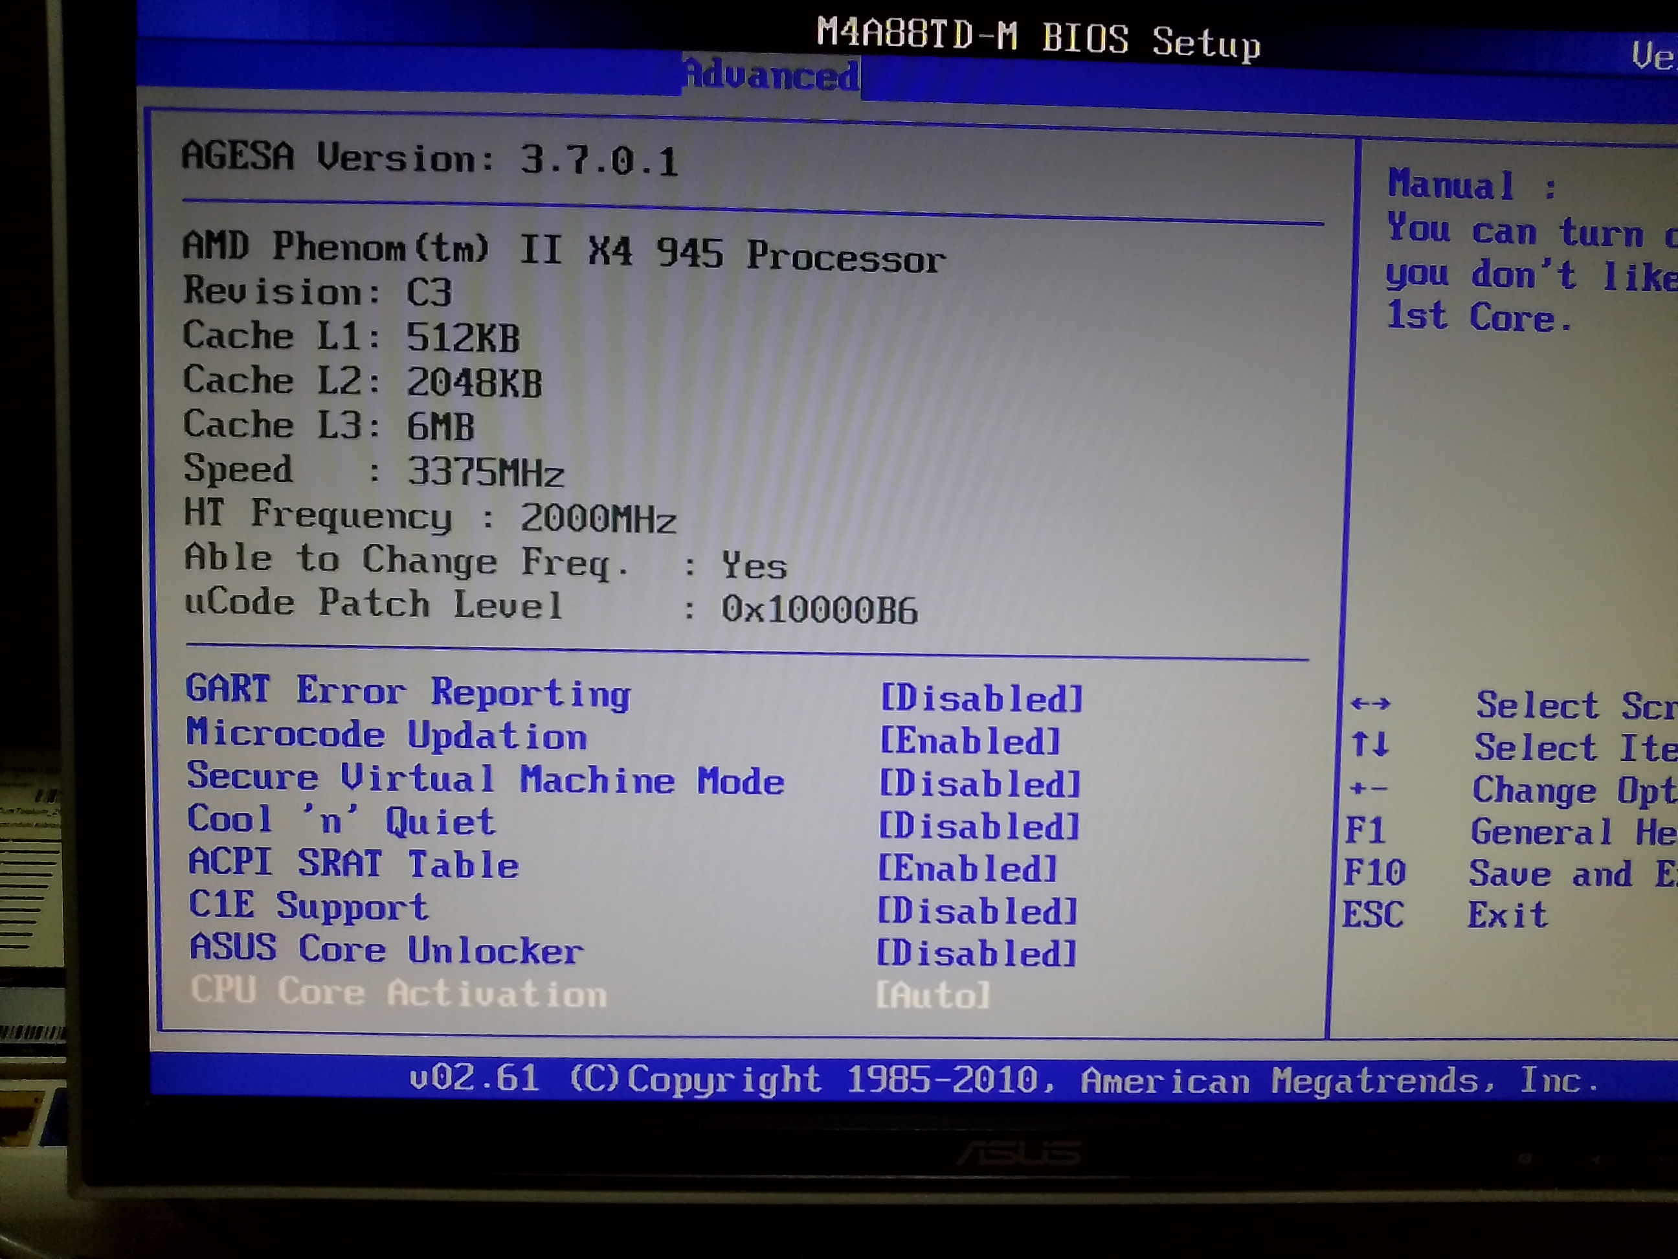Toggle ASUS Core Unlocker Disabled value
1678x1259 pixels.
pos(976,954)
